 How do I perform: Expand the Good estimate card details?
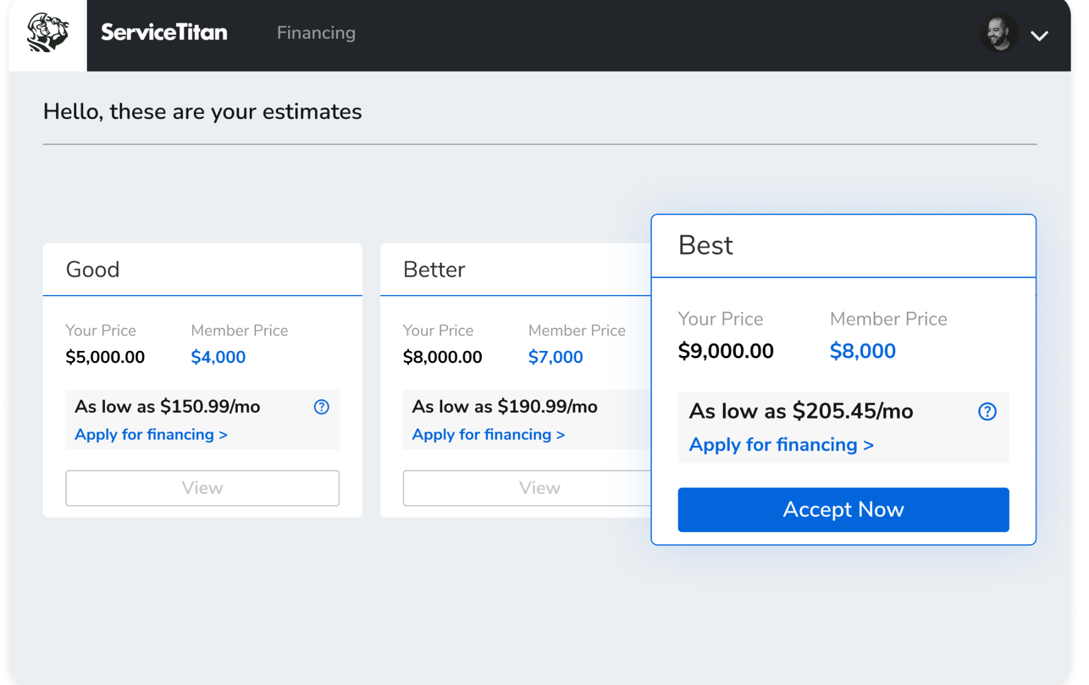[92, 269]
